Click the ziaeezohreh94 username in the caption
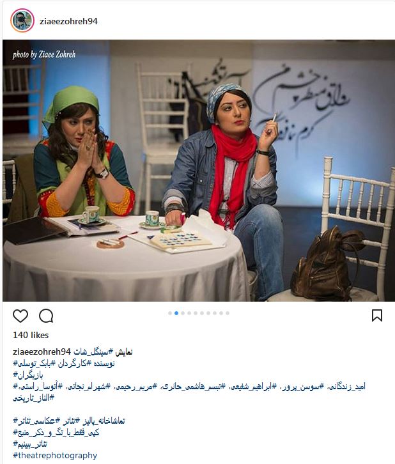 (42, 352)
